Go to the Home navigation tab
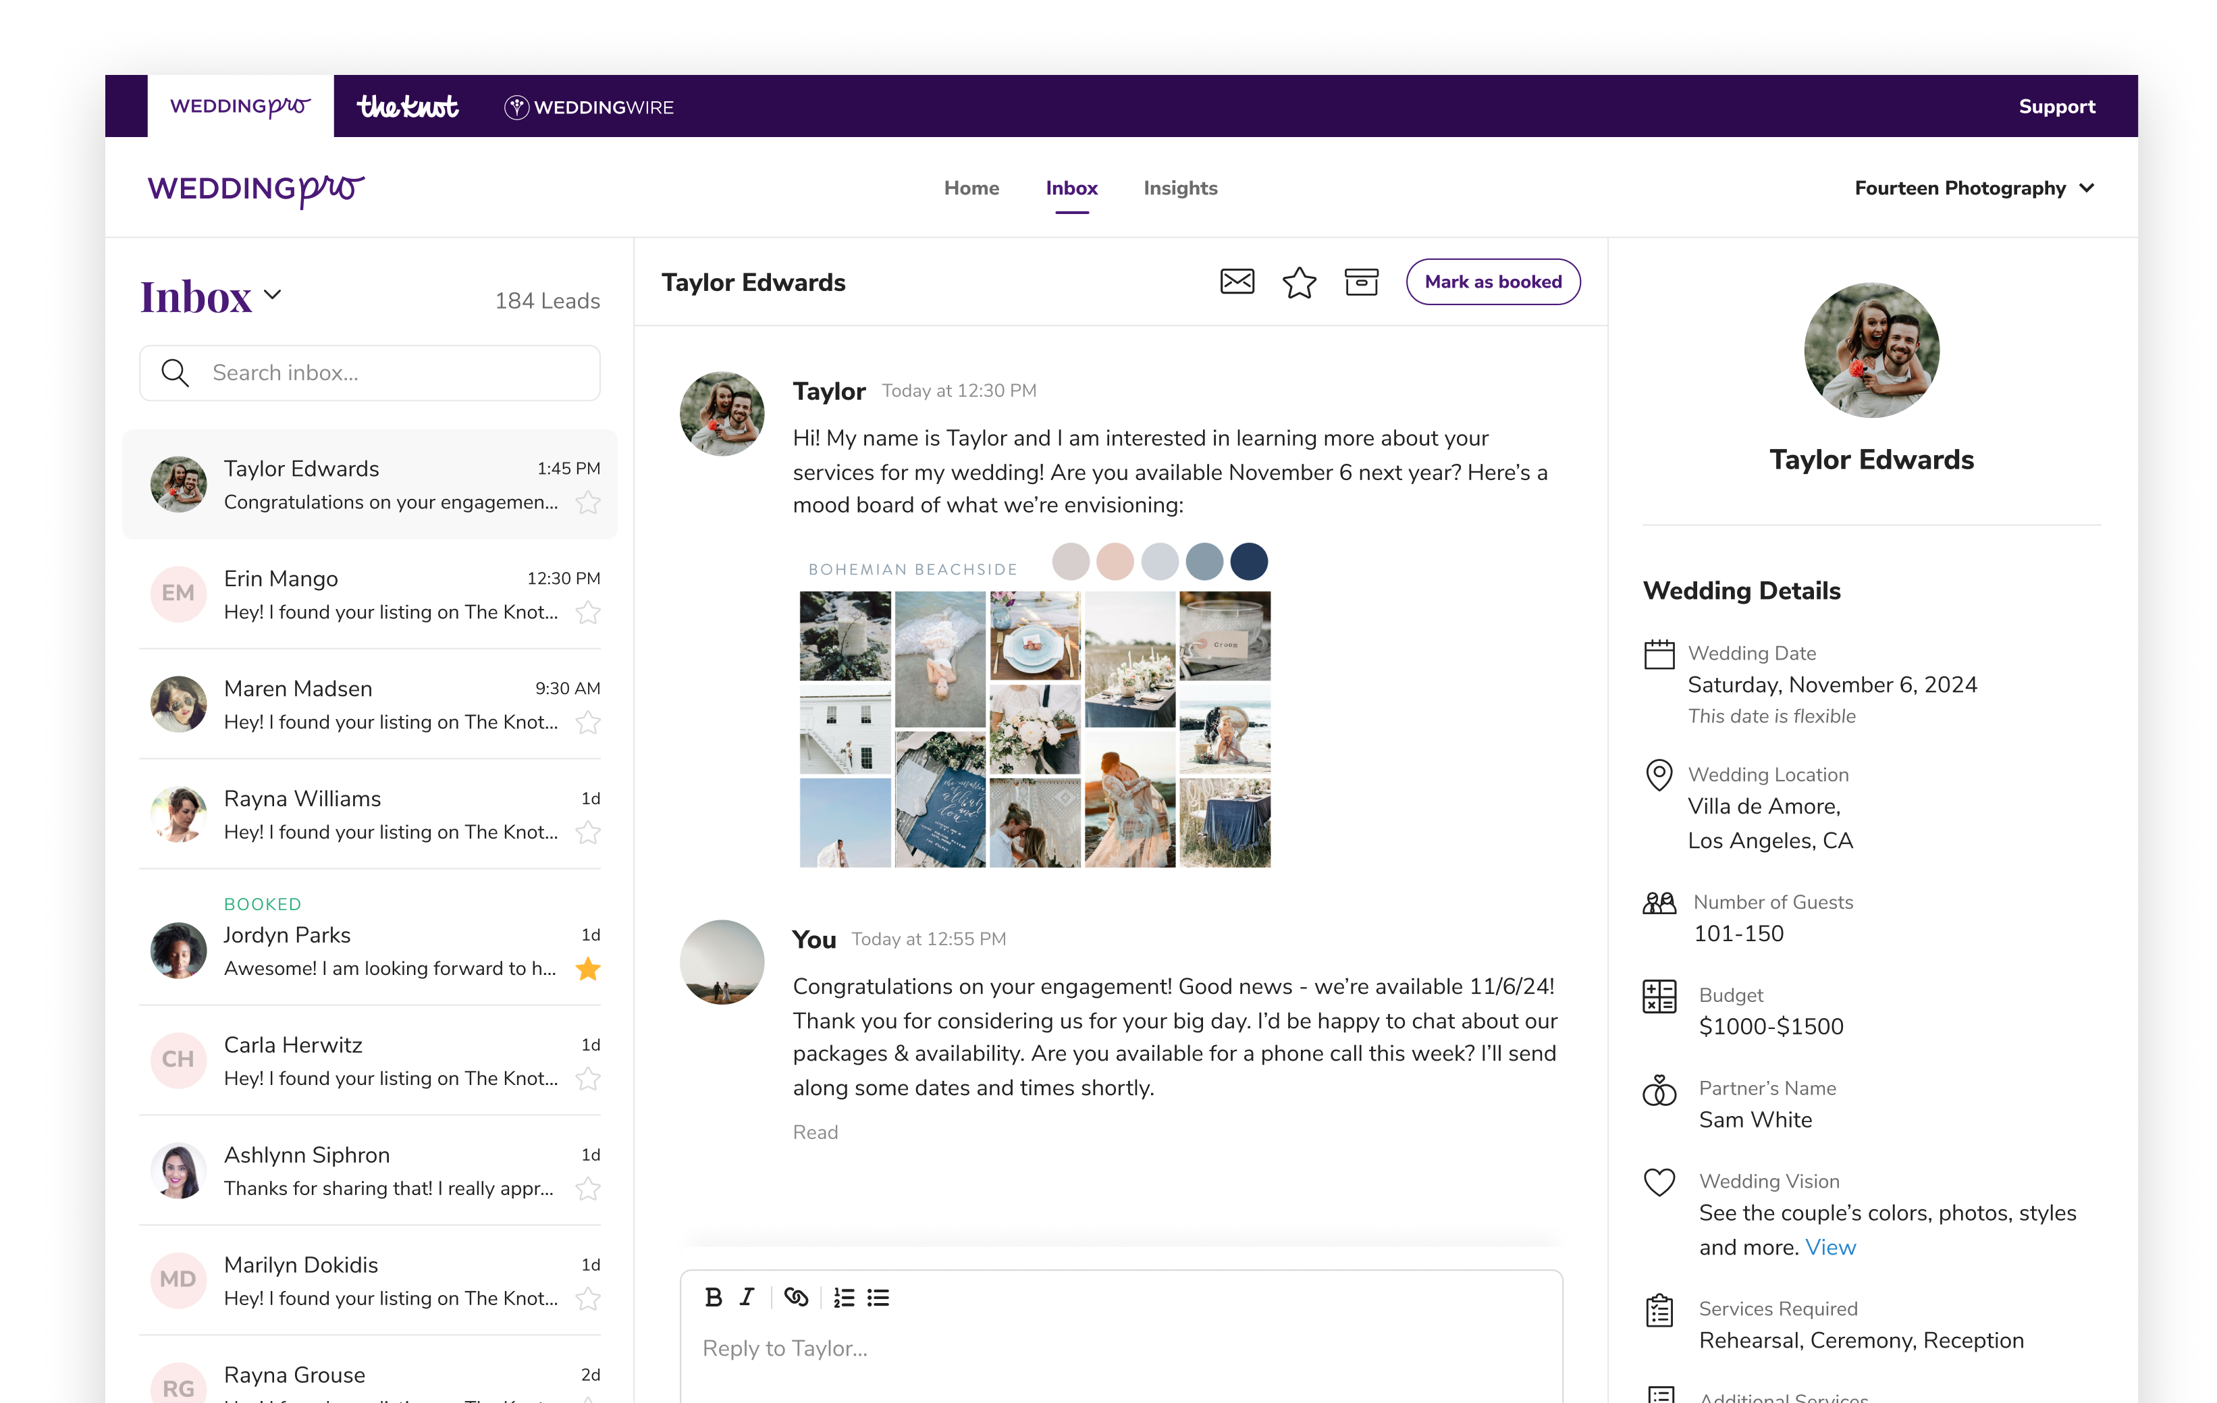The height and width of the screenshot is (1403, 2217). [971, 188]
